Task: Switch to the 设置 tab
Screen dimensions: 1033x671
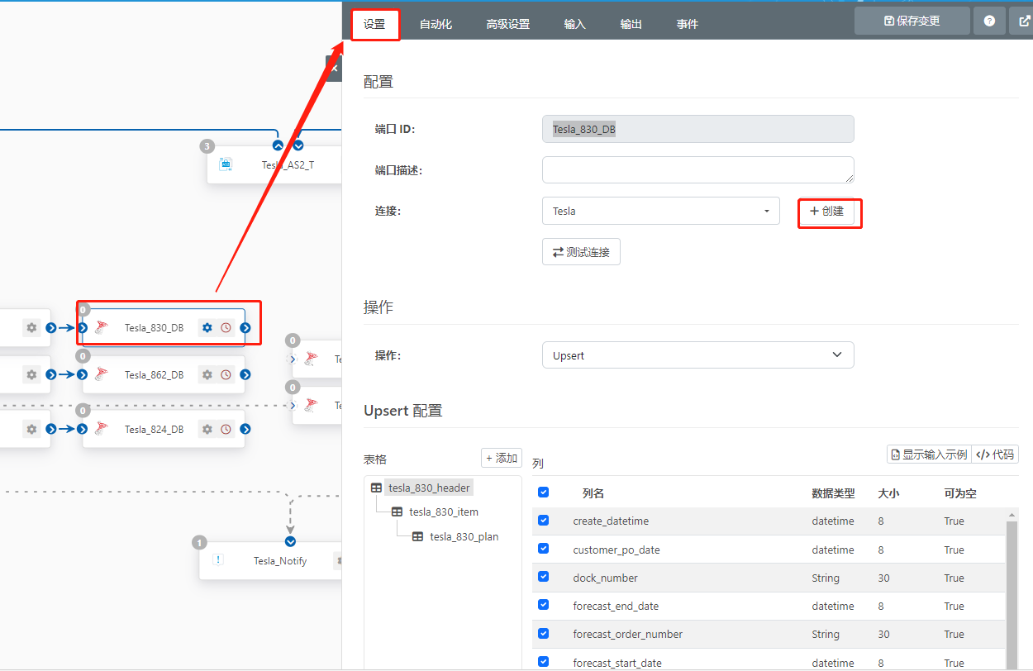Action: click(x=374, y=24)
